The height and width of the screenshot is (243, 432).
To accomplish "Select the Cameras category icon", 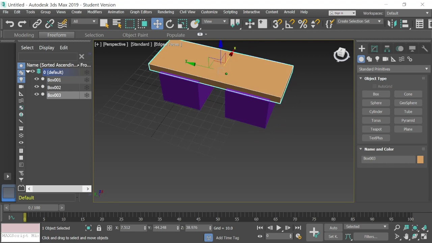I will point(385,59).
